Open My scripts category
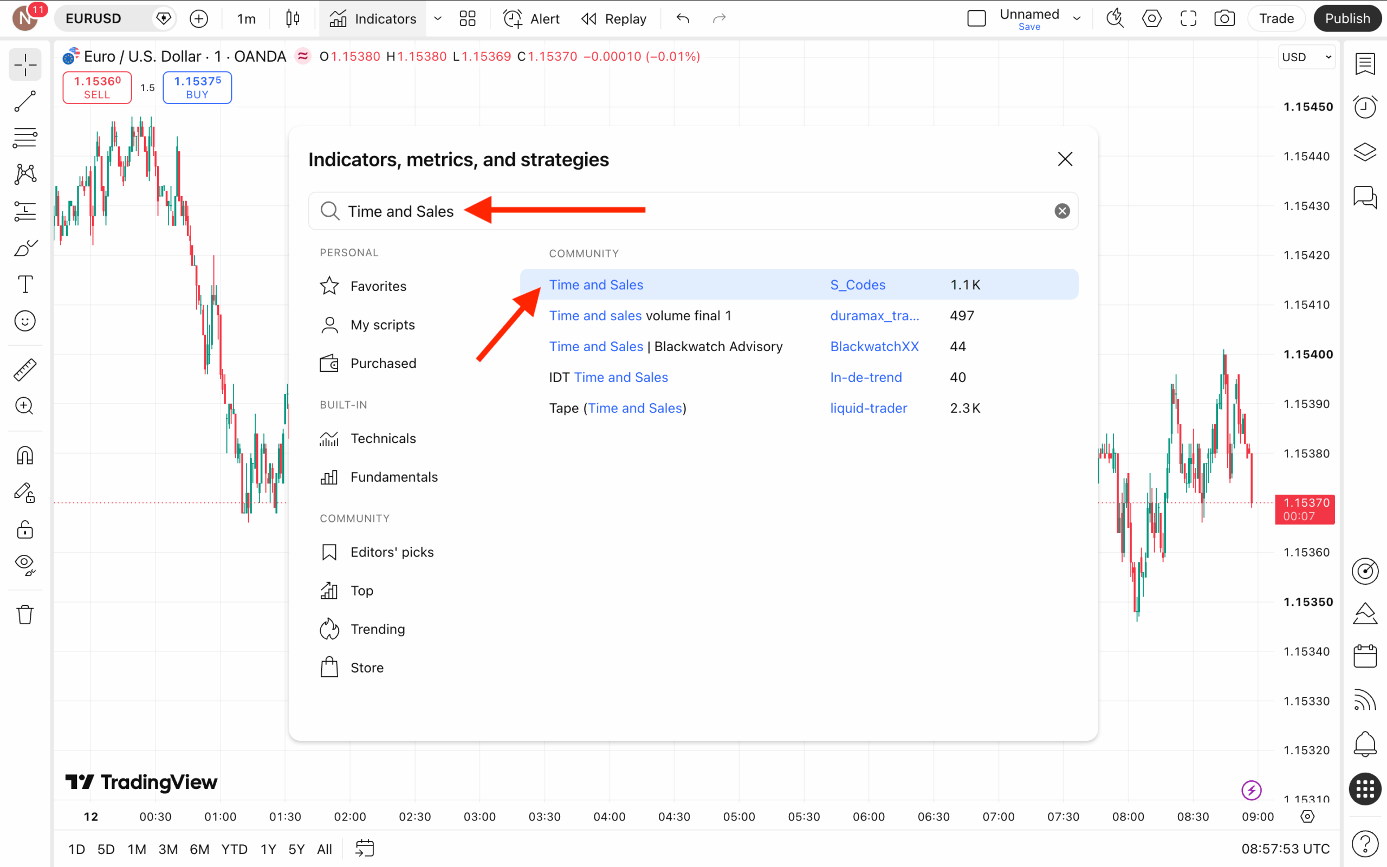This screenshot has width=1387, height=867. click(367, 325)
